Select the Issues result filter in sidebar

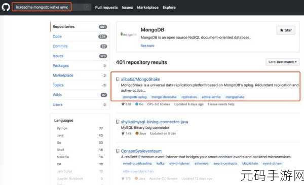(x=80, y=56)
